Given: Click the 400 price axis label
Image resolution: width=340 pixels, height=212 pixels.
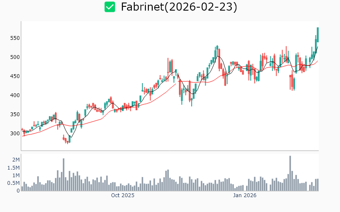Looking at the screenshot, I should (x=15, y=95).
